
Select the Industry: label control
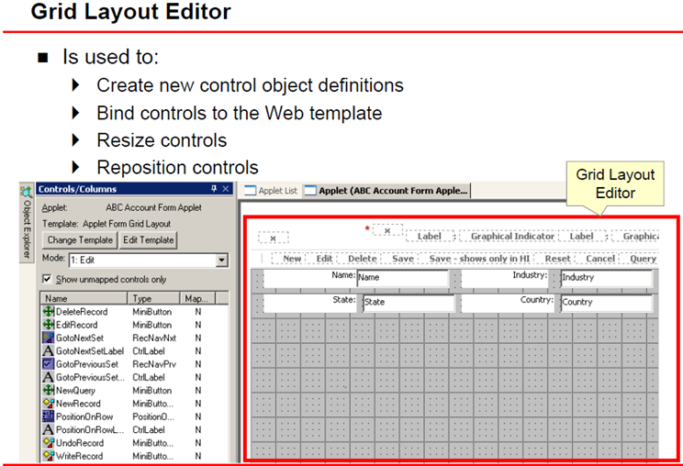(x=504, y=278)
